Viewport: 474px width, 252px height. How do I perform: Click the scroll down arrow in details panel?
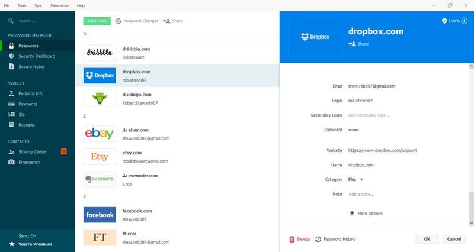coord(471,223)
